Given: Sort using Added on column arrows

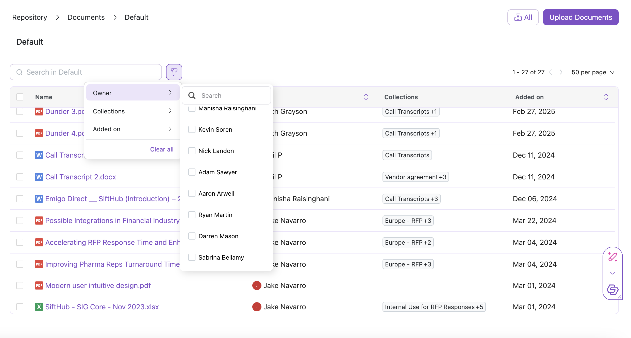Looking at the screenshot, I should coord(606,97).
